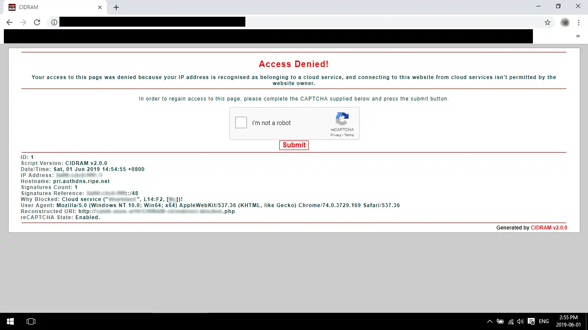Screen dimensions: 588x330
Task: Restore down the Chrome window
Action: (558, 6)
